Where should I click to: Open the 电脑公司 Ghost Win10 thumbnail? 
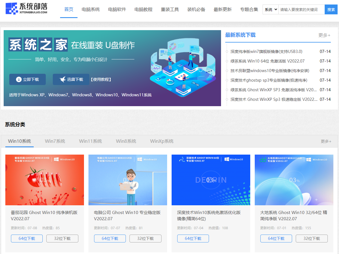coord(128,180)
